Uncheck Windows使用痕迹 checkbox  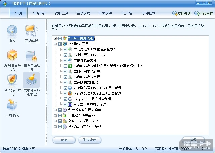point(60,38)
